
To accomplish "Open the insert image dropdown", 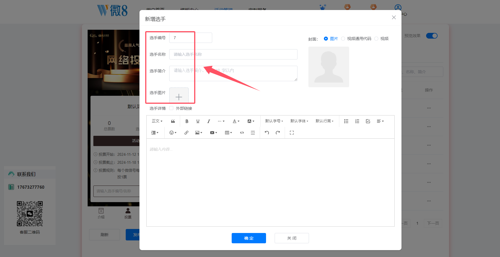I will coord(199,133).
